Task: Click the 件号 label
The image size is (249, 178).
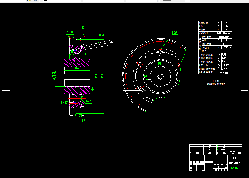Action: (x=204, y=51)
